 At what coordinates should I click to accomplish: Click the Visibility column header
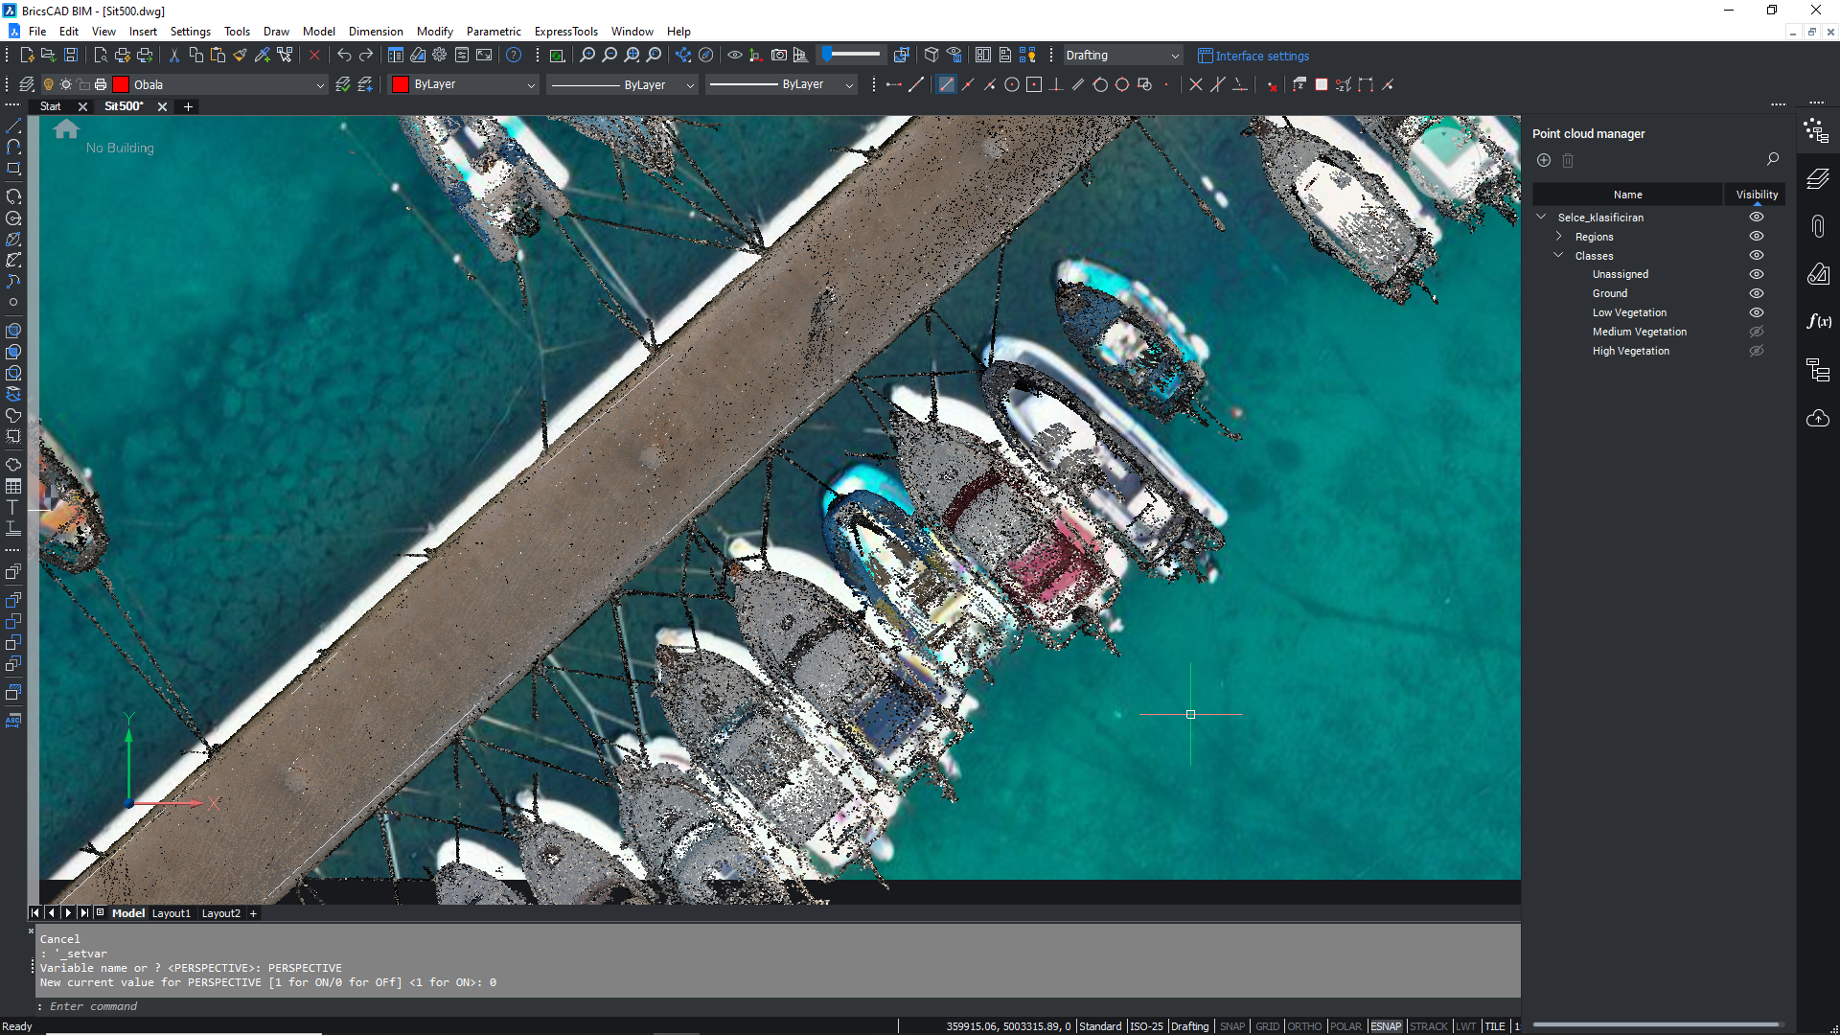click(x=1757, y=195)
